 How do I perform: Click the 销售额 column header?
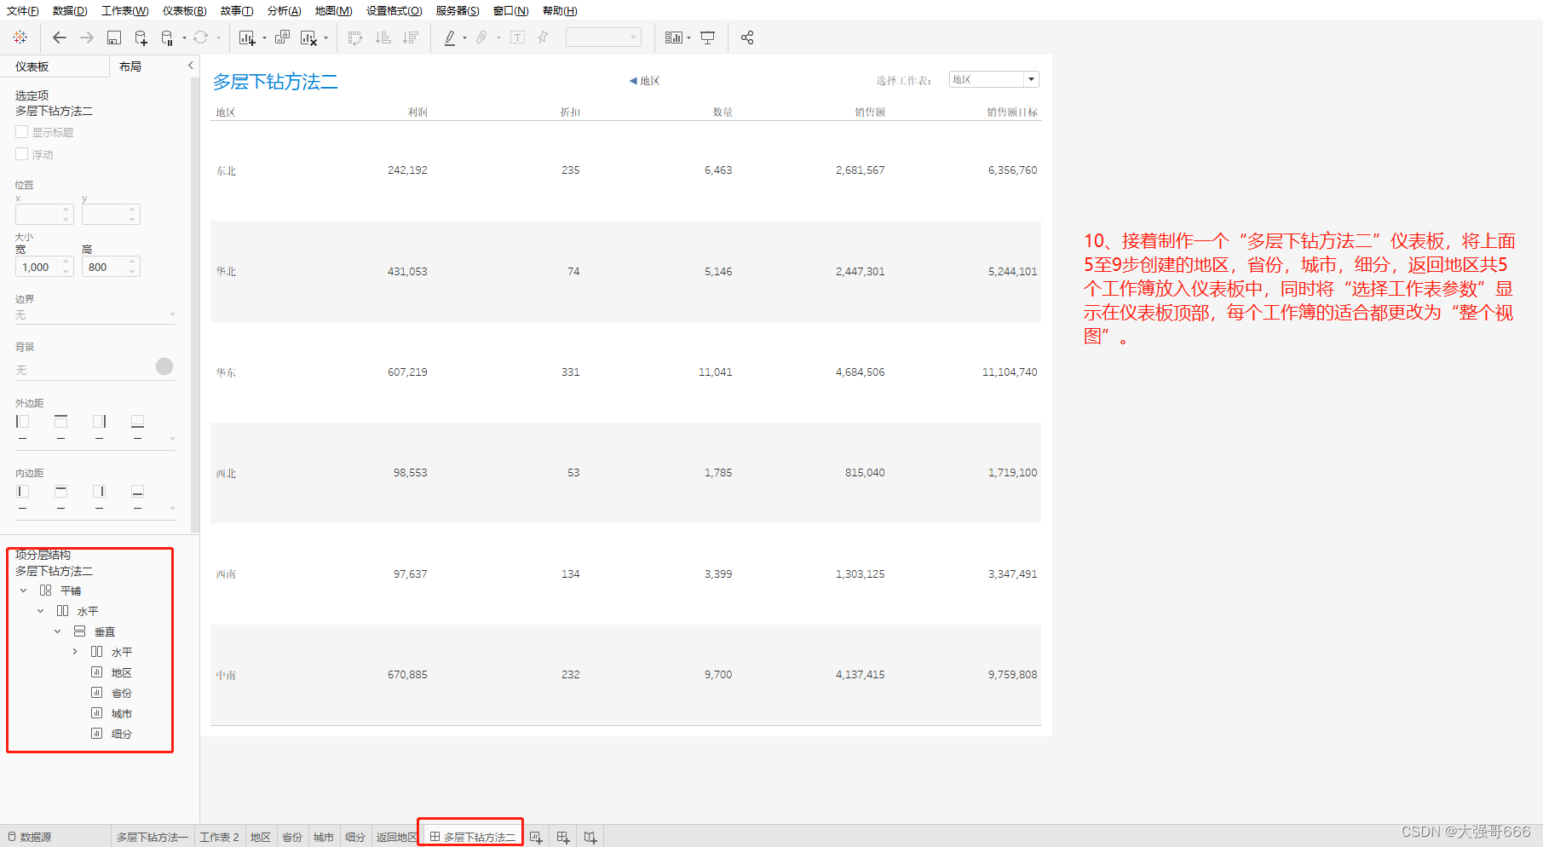[x=870, y=112]
